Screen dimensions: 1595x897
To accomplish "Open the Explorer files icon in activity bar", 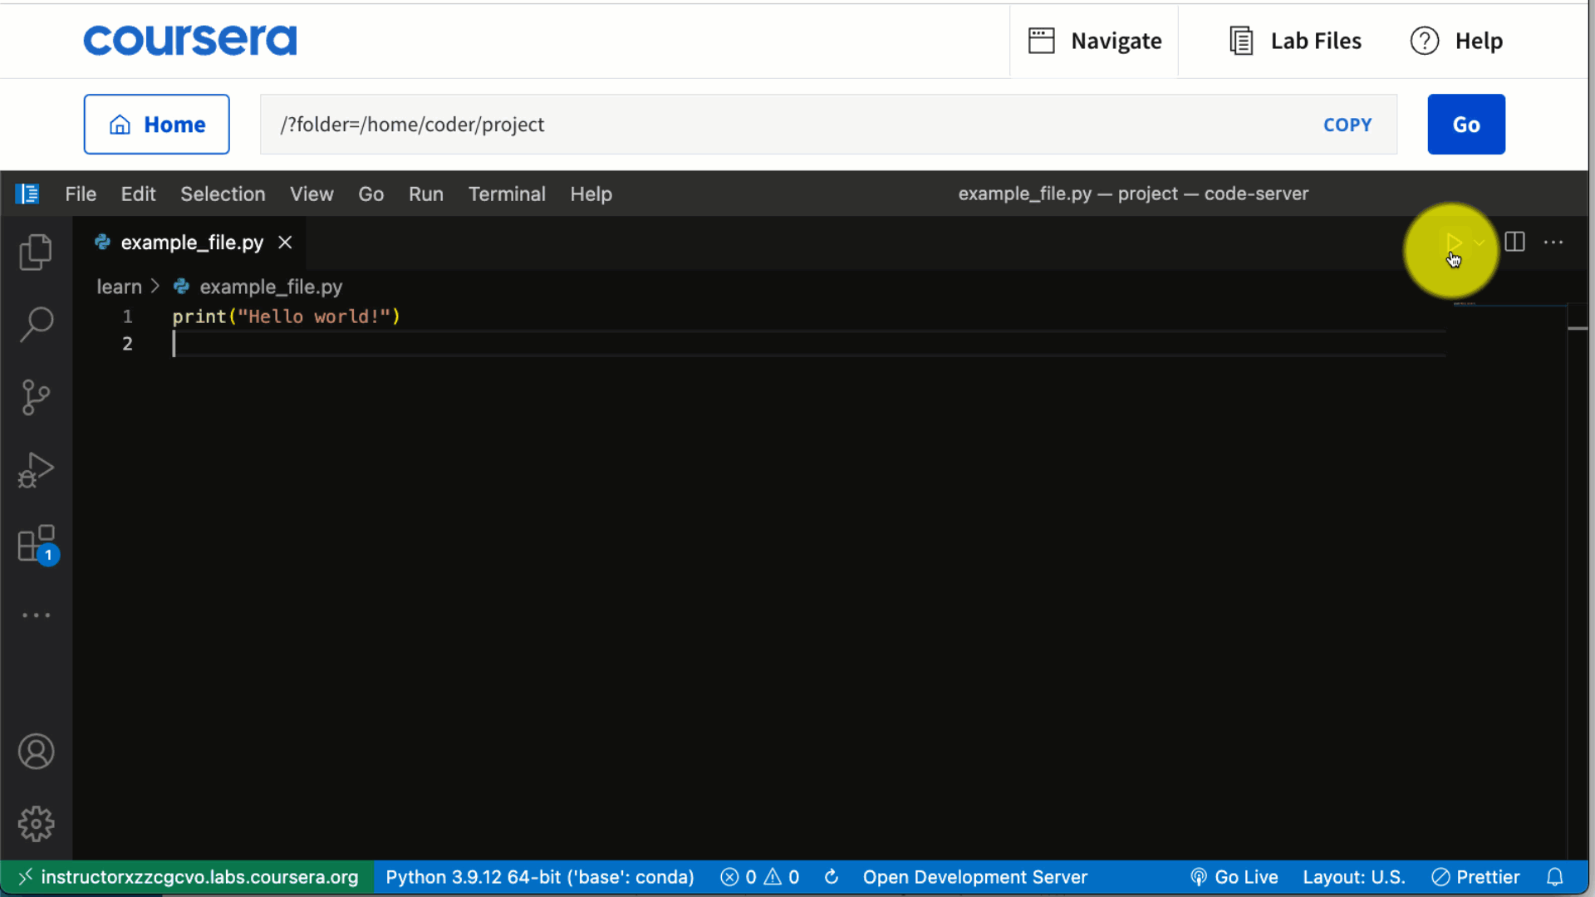I will 36,252.
